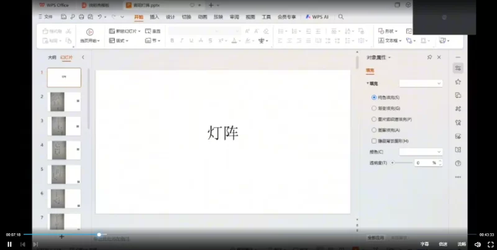The height and width of the screenshot is (250, 497).
Task: Pause the video playback
Action: click(x=9, y=244)
